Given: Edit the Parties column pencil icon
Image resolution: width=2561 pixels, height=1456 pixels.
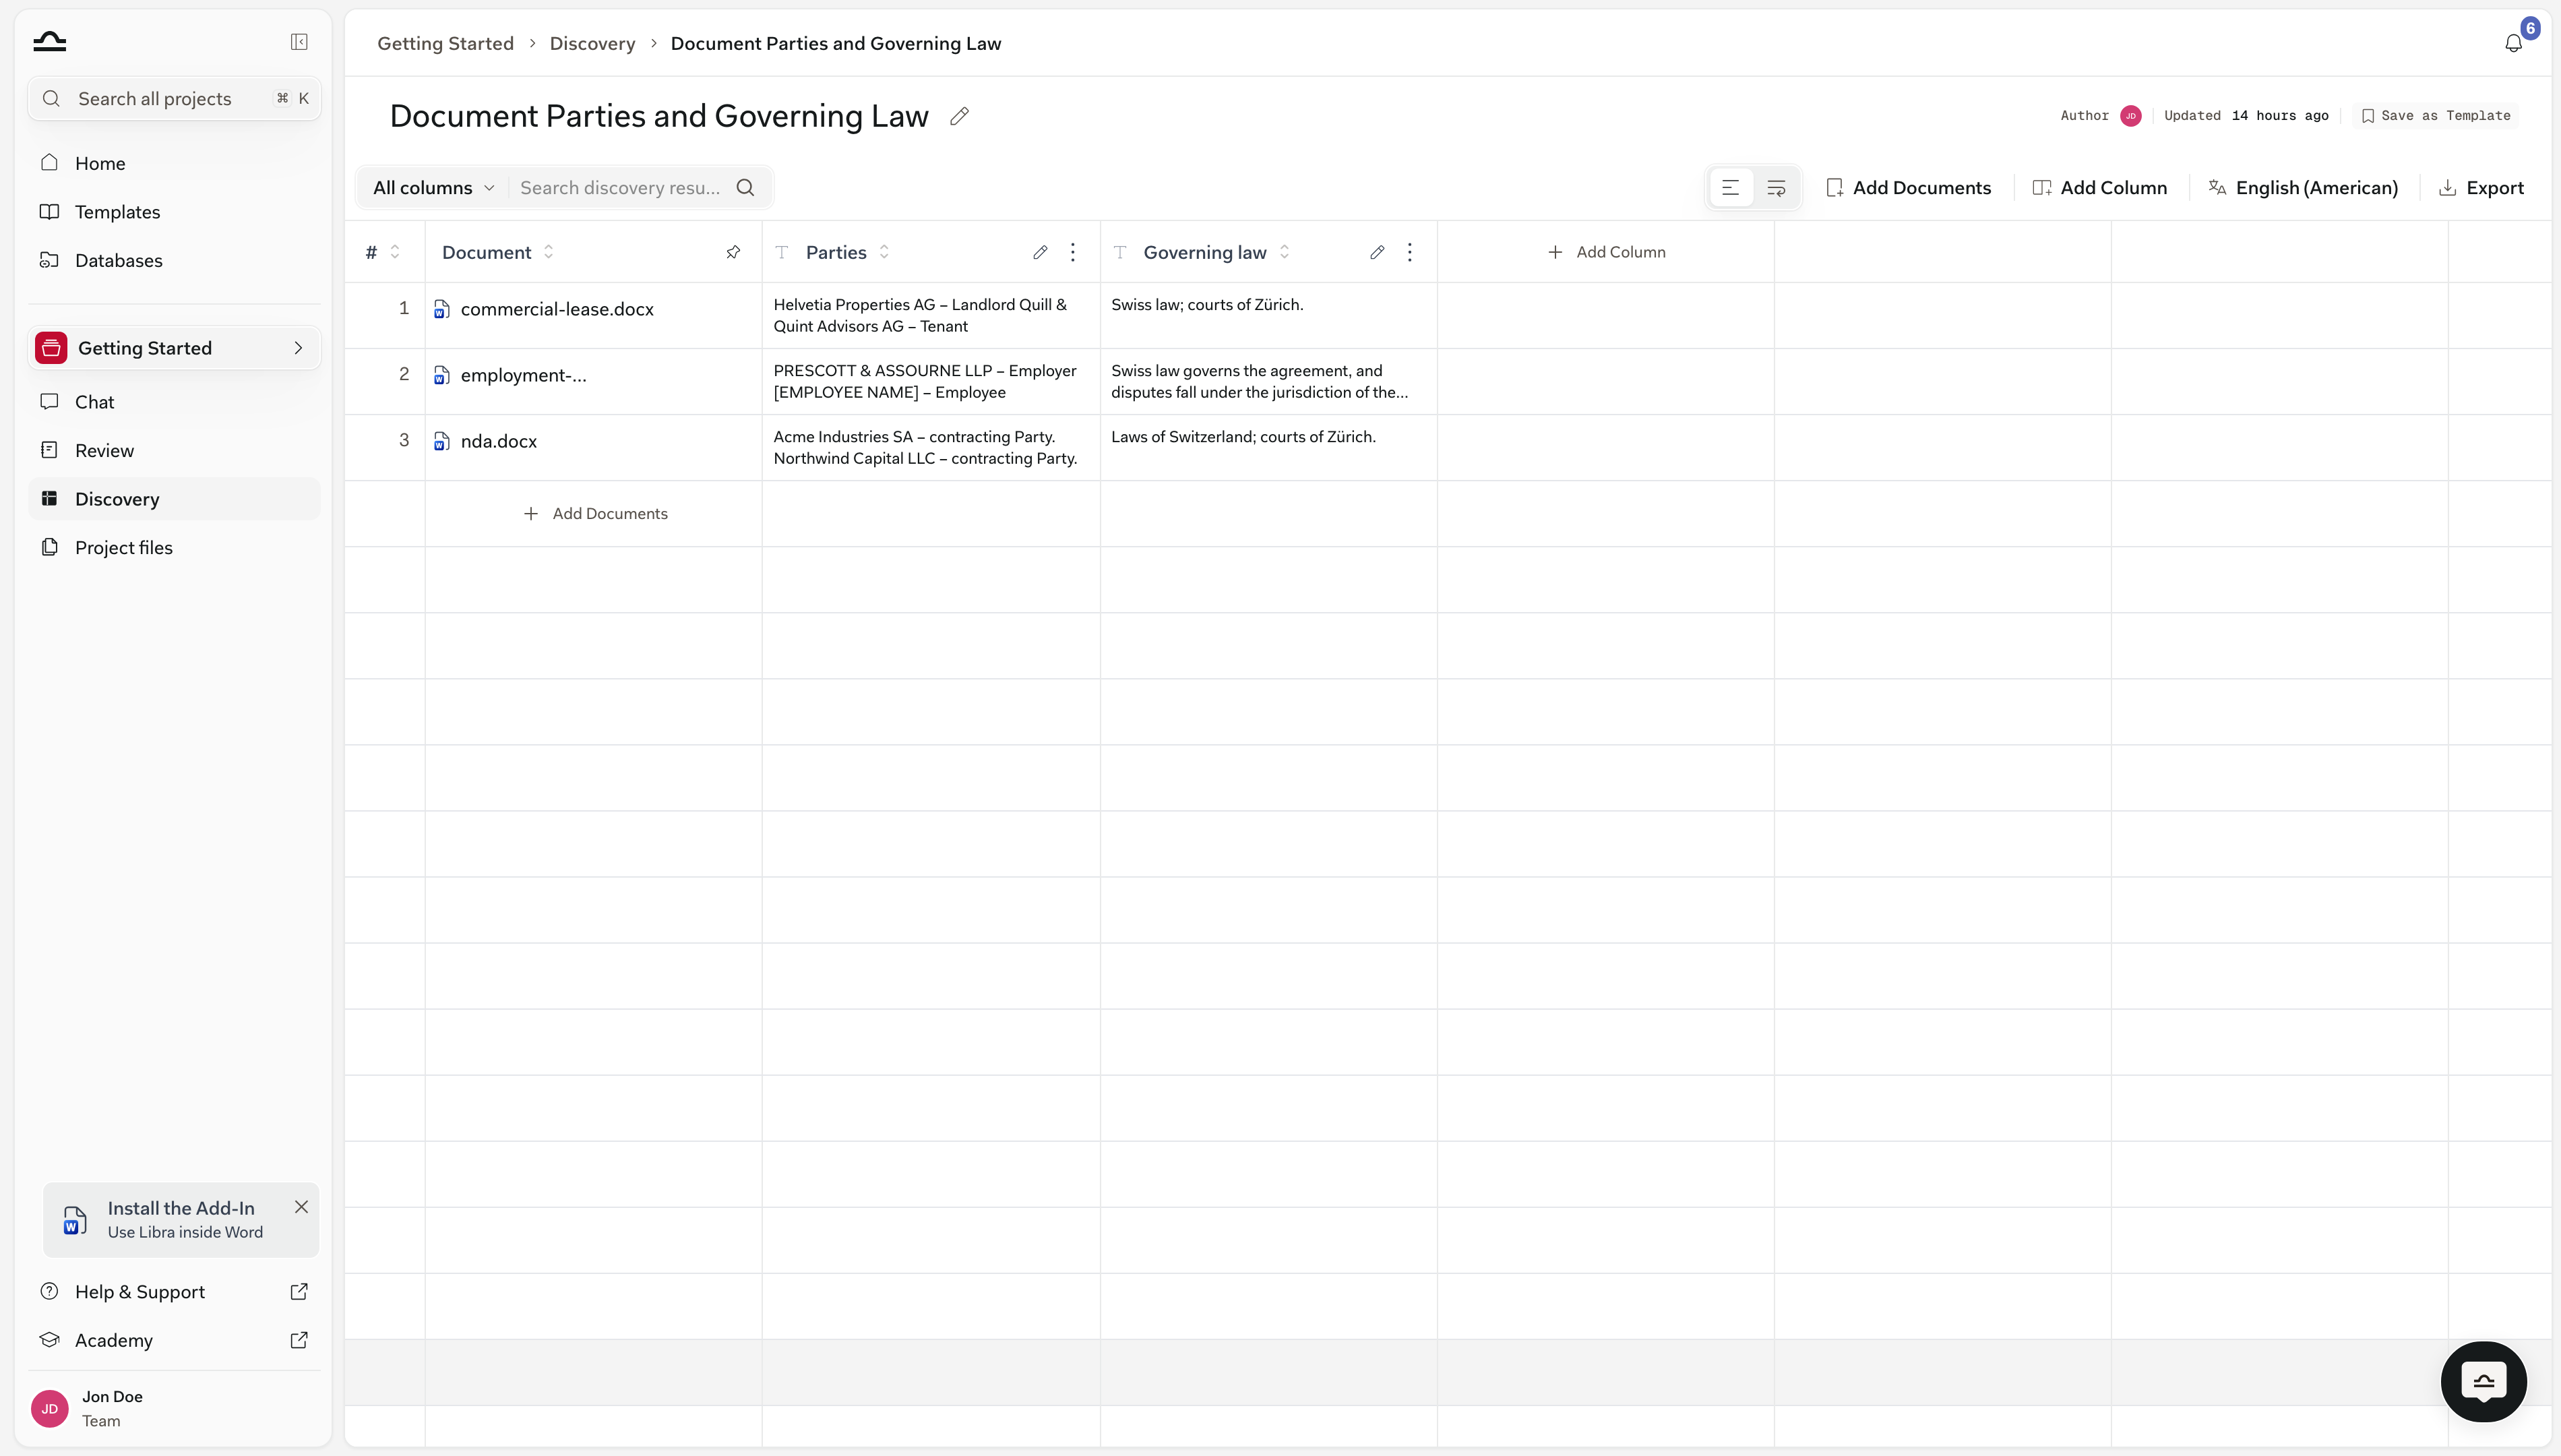Looking at the screenshot, I should click(x=1040, y=252).
